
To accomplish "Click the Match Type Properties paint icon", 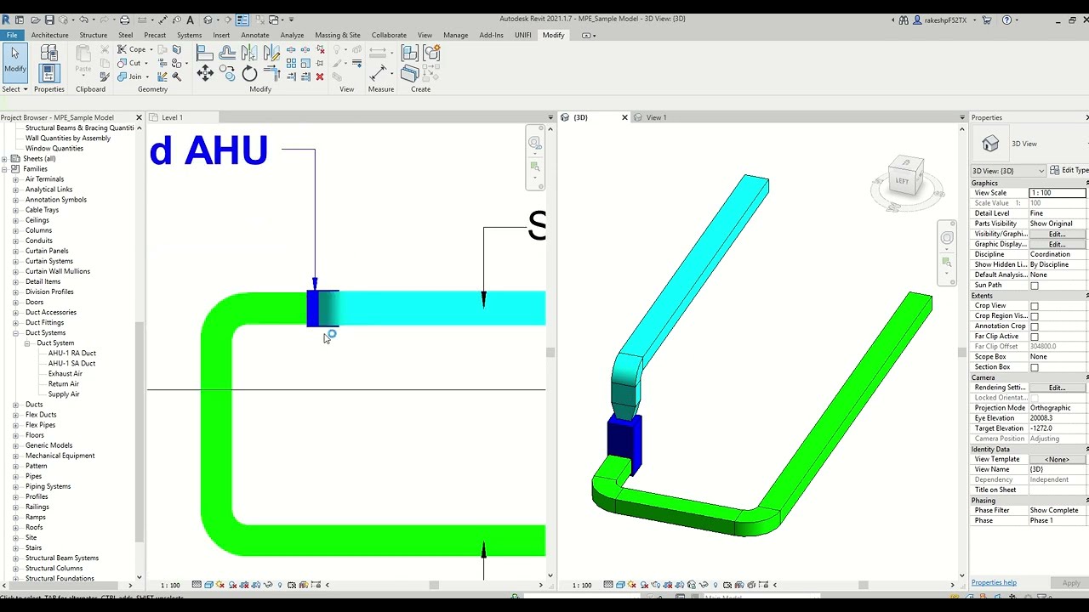I will point(105,76).
